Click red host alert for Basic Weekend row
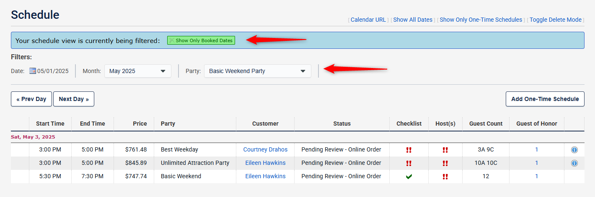The image size is (595, 197). (x=445, y=177)
